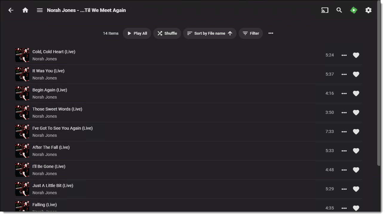Click the Play All button
The width and height of the screenshot is (385, 216).
coord(137,33)
